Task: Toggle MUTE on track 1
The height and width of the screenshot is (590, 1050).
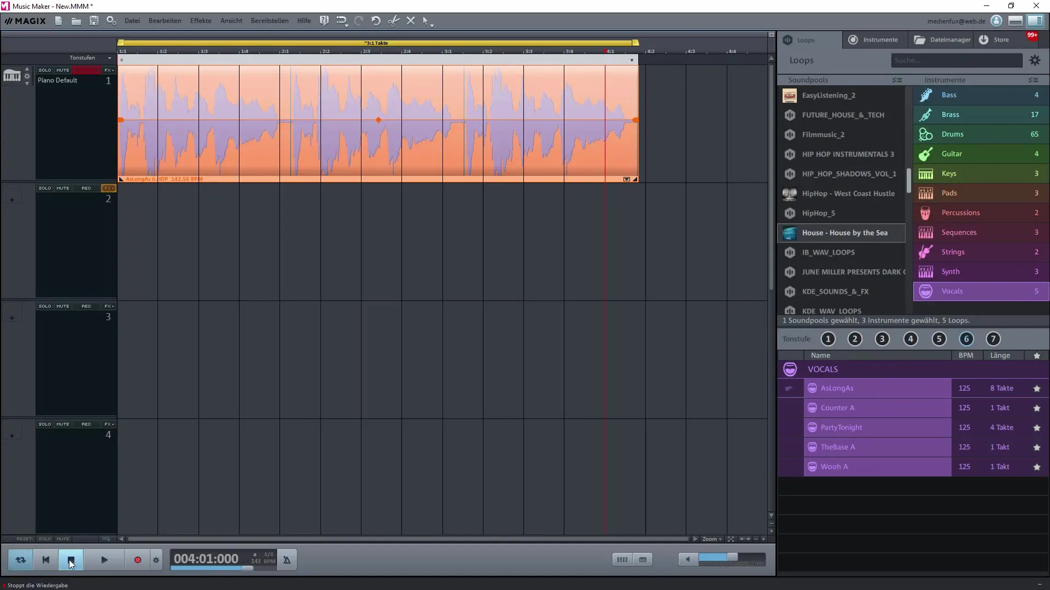Action: [x=63, y=70]
